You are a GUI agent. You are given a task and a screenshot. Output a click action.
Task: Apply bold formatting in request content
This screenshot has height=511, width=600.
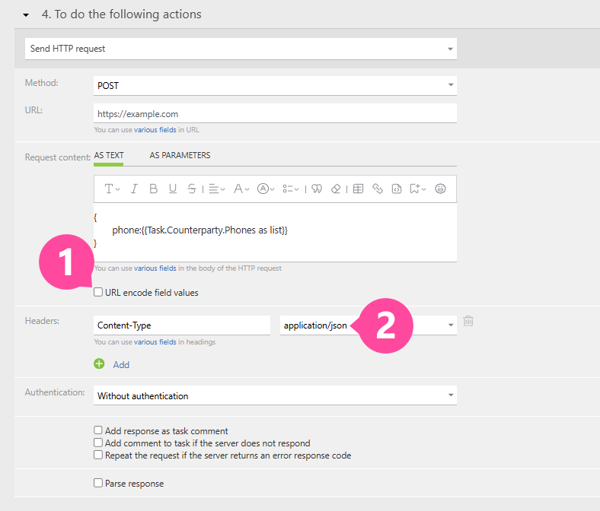(x=153, y=189)
